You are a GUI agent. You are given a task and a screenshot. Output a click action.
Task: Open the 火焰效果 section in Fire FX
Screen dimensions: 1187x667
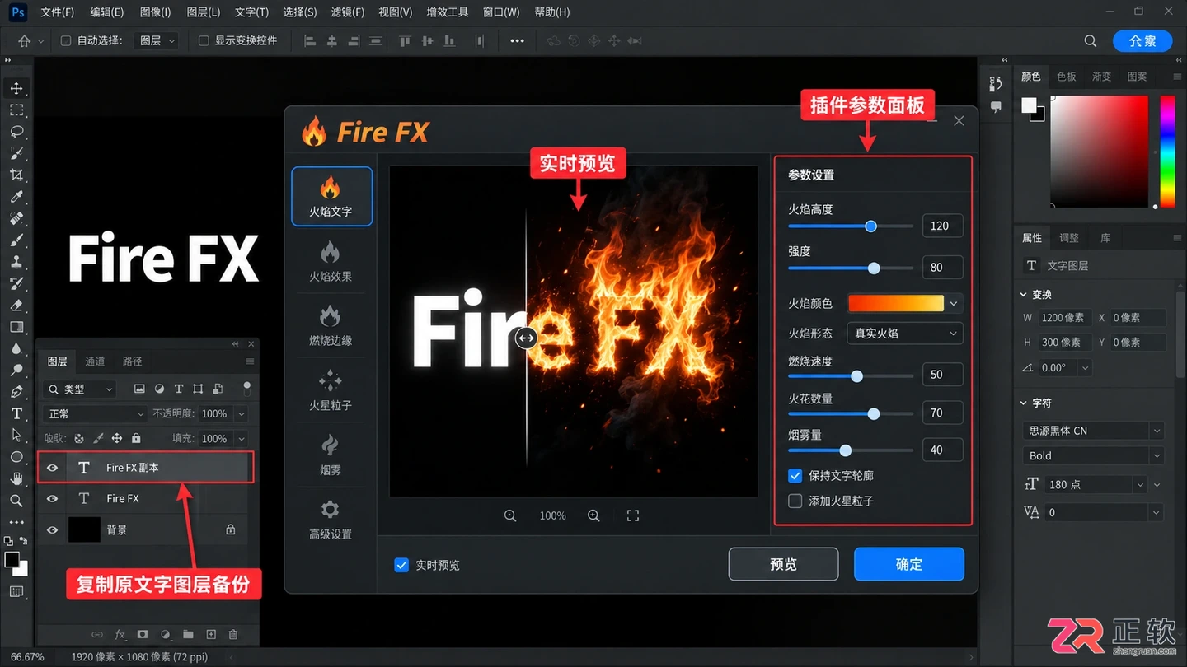pos(331,262)
